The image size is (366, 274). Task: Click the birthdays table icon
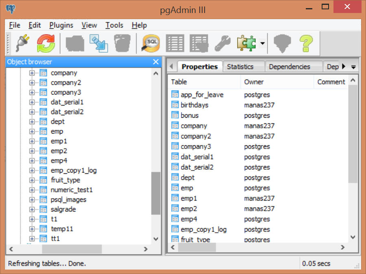point(175,105)
